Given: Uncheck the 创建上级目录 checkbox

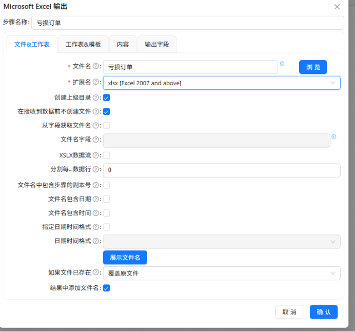Looking at the screenshot, I should (x=106, y=97).
